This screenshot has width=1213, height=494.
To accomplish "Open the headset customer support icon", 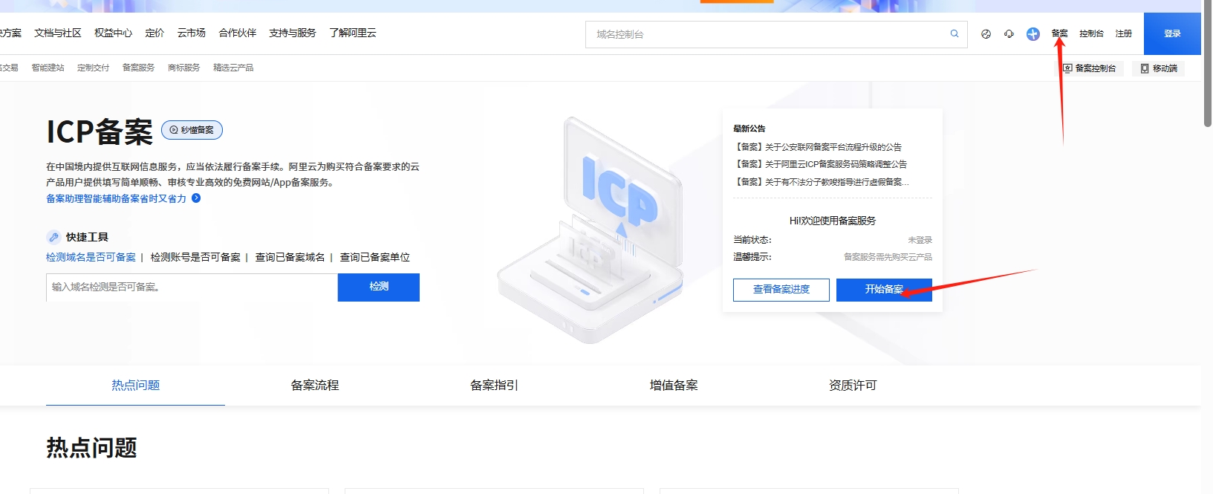I will [1009, 34].
